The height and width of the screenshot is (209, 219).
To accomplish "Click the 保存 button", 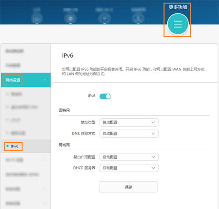I will click(x=128, y=187).
